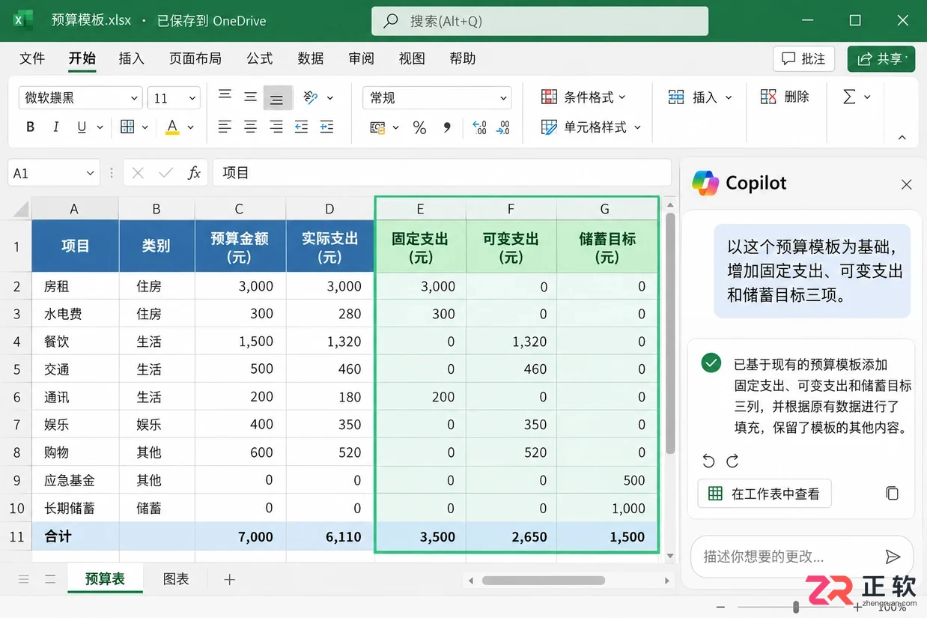The image size is (927, 618).
Task: Click the 批注 comments button
Action: [x=803, y=58]
